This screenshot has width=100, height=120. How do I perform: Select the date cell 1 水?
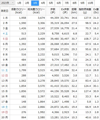tap(5, 18)
